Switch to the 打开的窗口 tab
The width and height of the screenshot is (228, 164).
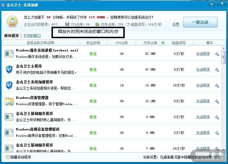(x=32, y=36)
